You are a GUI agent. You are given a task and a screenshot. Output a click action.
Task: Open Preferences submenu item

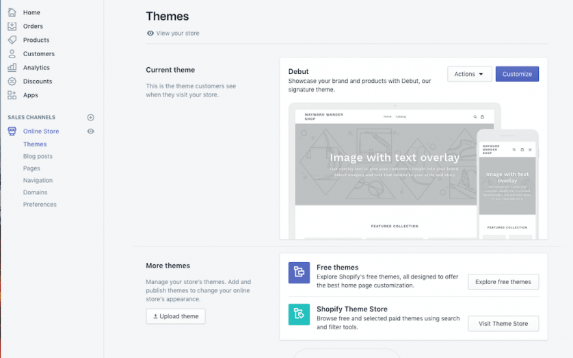point(40,205)
